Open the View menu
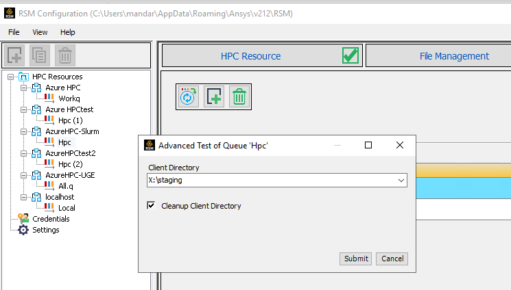 [40, 32]
